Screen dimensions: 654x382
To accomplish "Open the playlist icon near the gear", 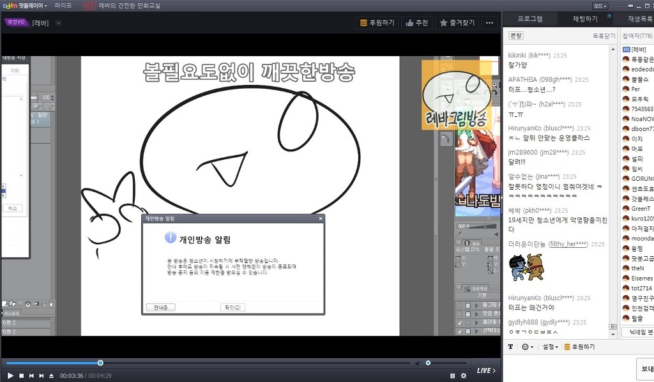I will pos(453,376).
